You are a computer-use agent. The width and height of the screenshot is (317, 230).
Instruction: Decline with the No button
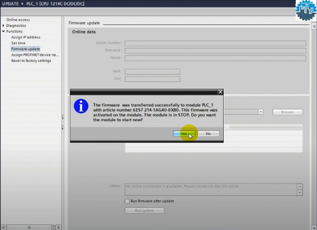coord(208,134)
